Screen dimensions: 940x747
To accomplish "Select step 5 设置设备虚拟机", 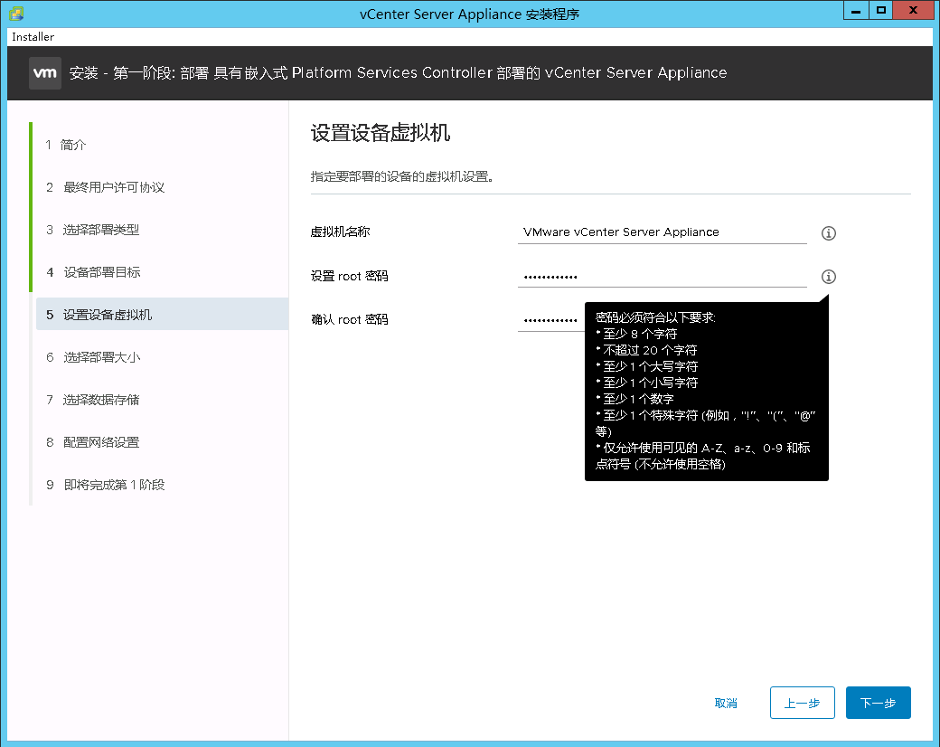I will pos(162,315).
